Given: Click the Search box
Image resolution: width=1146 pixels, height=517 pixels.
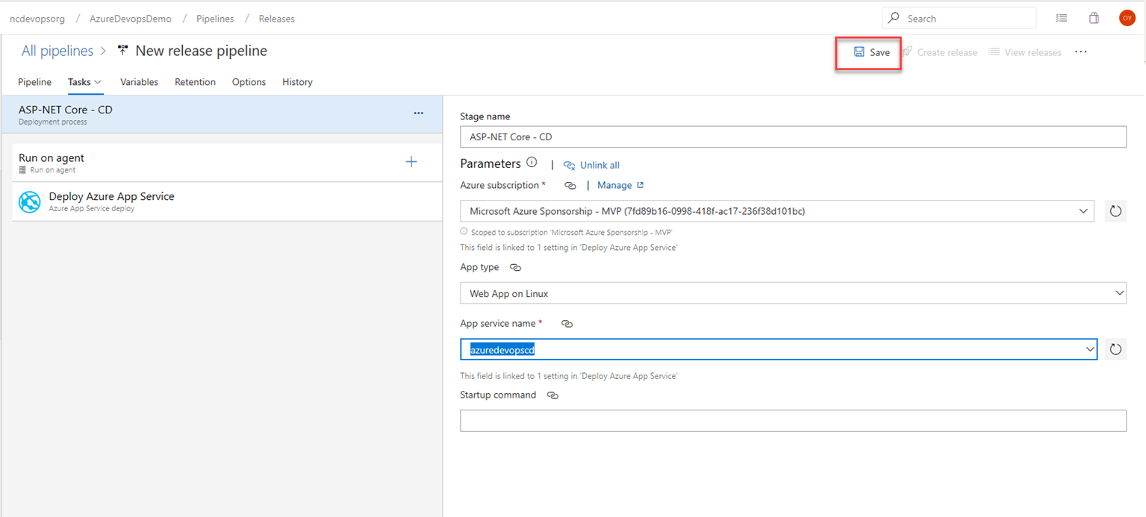Looking at the screenshot, I should click(959, 19).
